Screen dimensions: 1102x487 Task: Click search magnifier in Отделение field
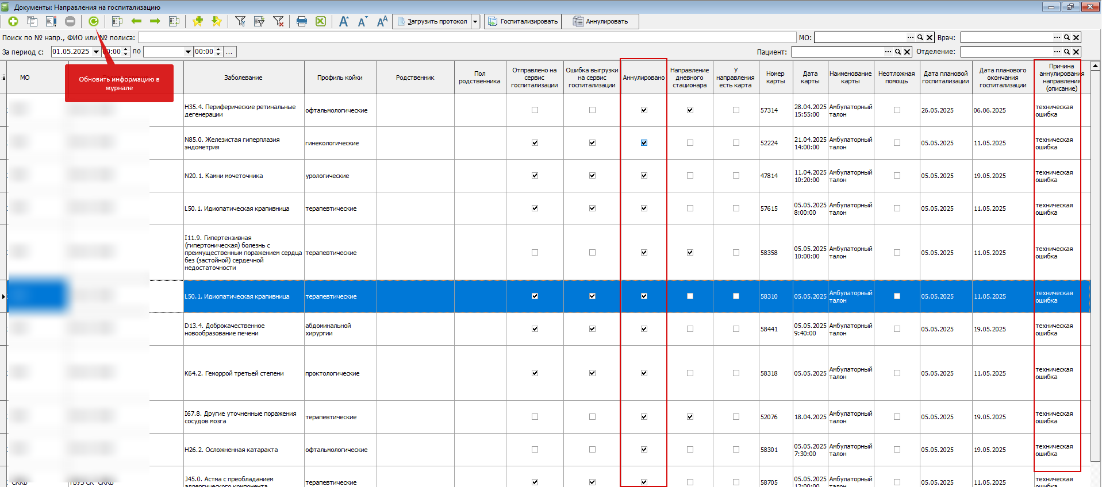click(1066, 52)
